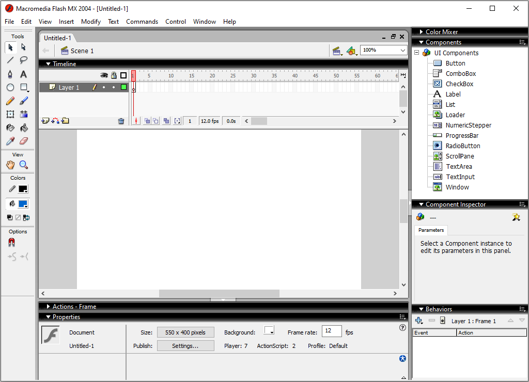The image size is (529, 382).
Task: Toggle Onion Skin in the timeline
Action: coord(147,121)
